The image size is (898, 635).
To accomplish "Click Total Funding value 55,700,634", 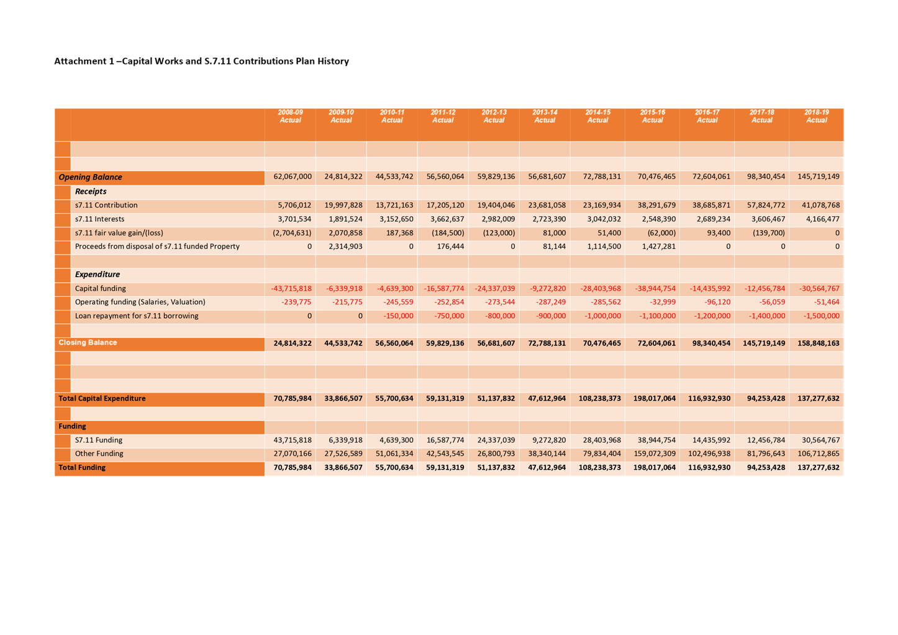I will pyautogui.click(x=394, y=467).
